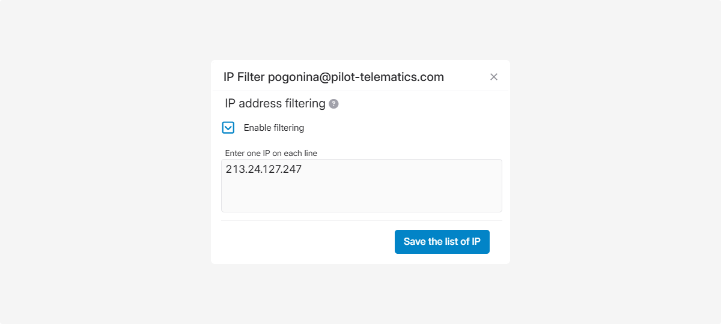
Task: Click the gray circle icon after the heading
Action: coord(334,104)
